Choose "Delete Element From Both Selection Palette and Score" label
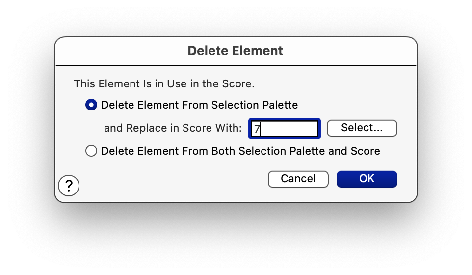Image resolution: width=472 pixels, height=275 pixels. pos(240,151)
